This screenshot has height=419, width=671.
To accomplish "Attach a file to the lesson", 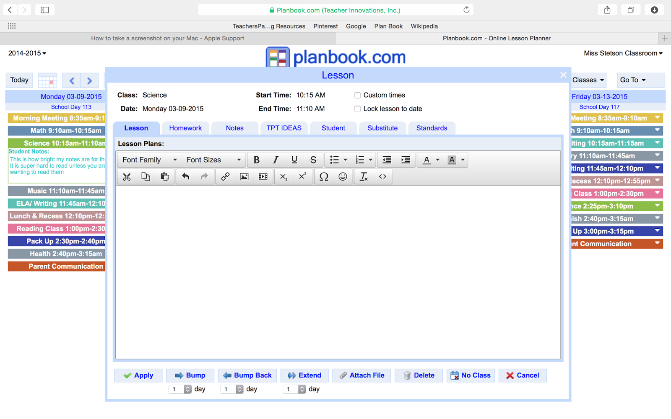I will click(x=362, y=375).
